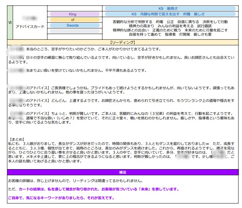Select the empty gray pill under Swords

(x=75, y=31)
